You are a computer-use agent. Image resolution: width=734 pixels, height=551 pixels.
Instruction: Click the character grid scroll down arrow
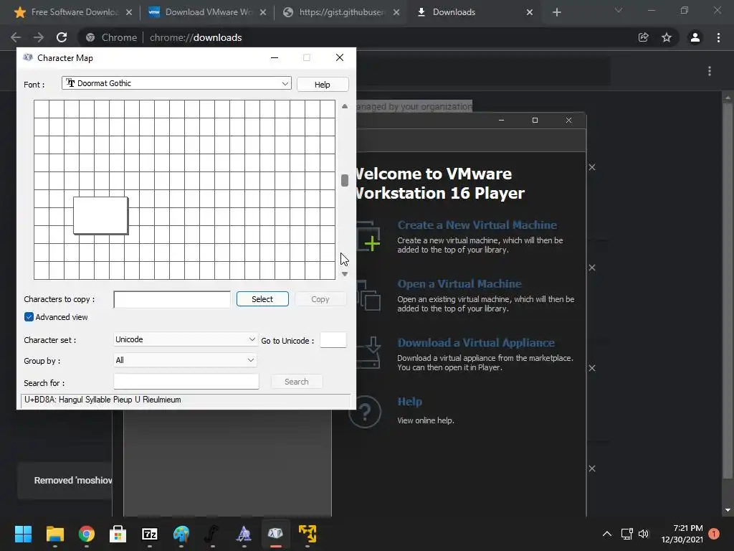coord(345,274)
